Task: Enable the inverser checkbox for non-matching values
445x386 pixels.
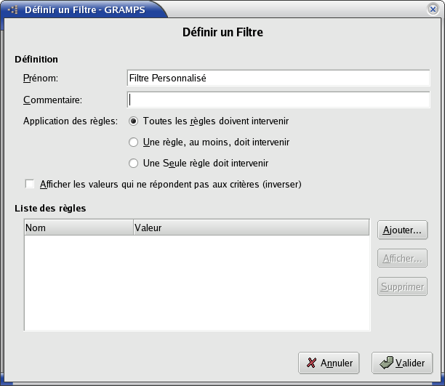Action: coord(30,184)
